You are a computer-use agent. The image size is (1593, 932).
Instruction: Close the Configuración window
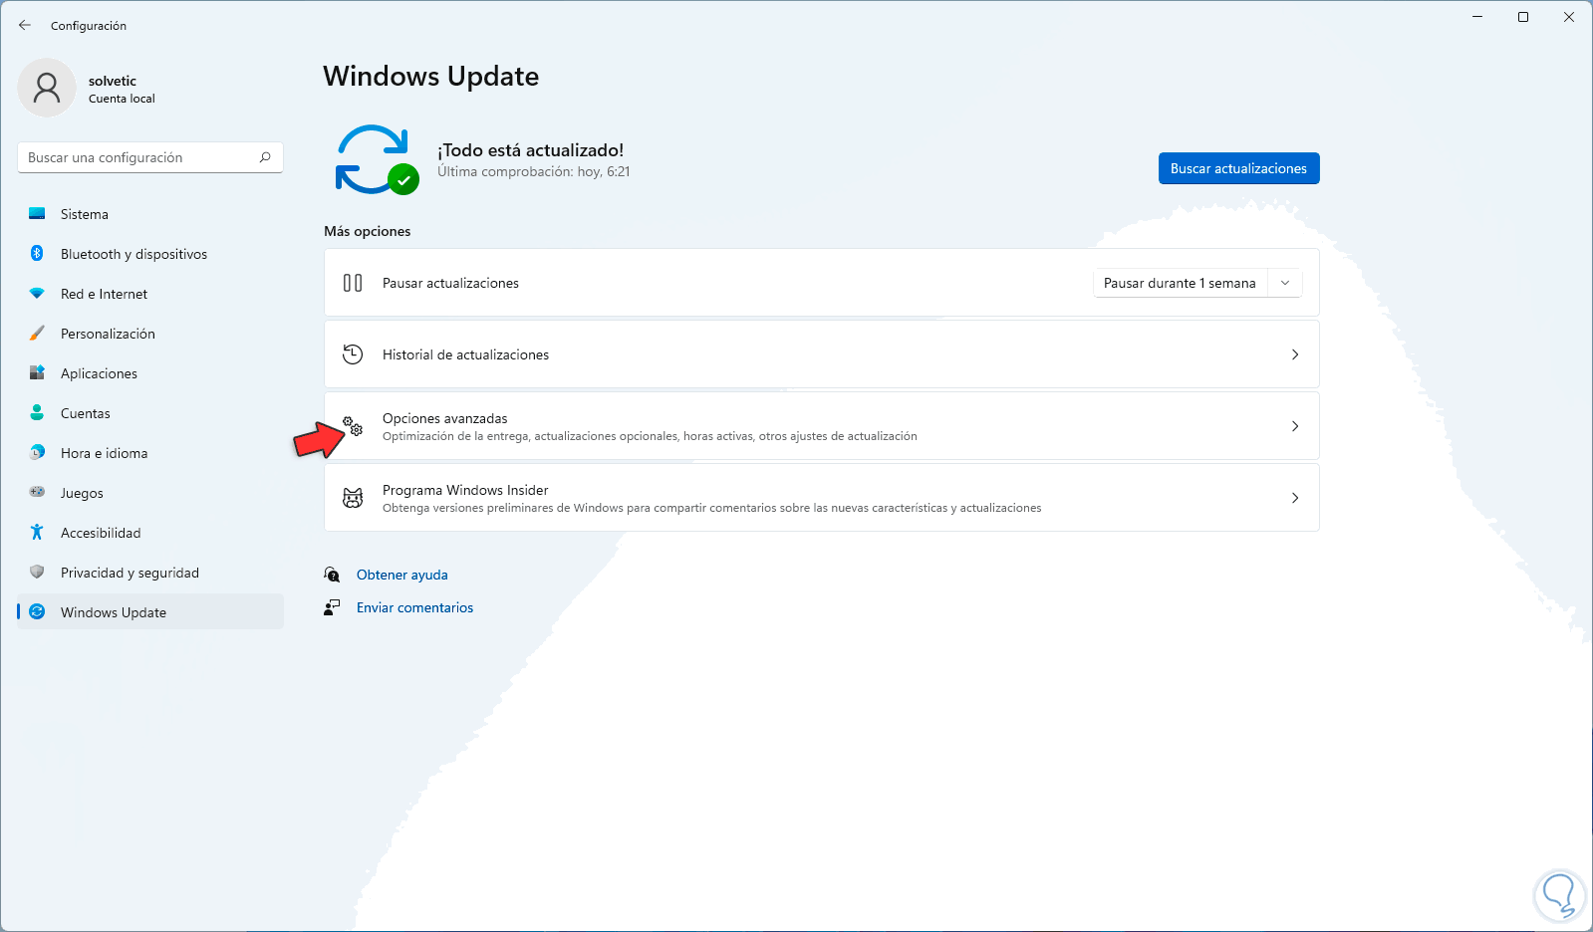click(1569, 17)
